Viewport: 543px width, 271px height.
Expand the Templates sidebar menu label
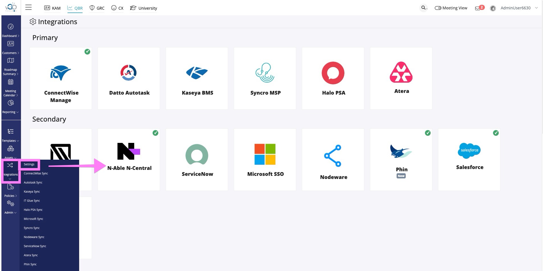click(x=10, y=141)
